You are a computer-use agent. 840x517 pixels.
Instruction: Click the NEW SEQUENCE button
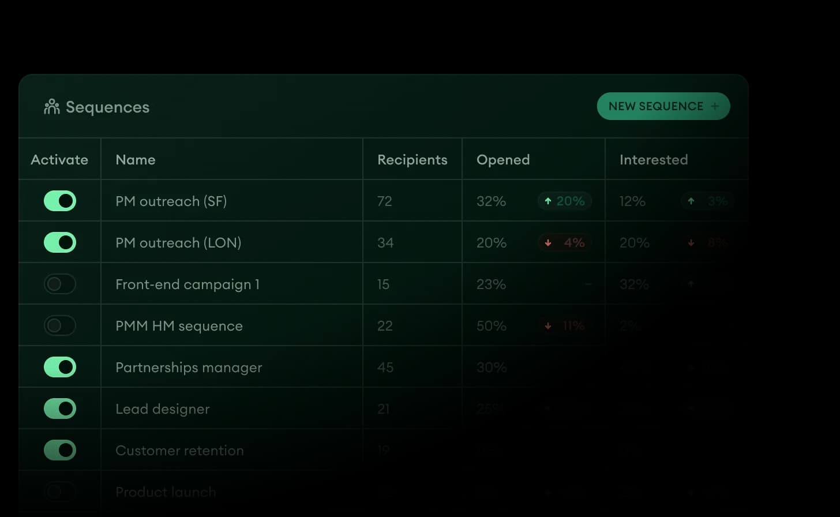click(663, 106)
